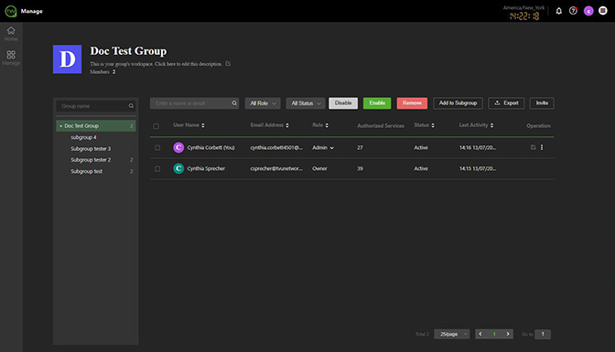Click Cynthia Sprecher's name

tap(206, 168)
